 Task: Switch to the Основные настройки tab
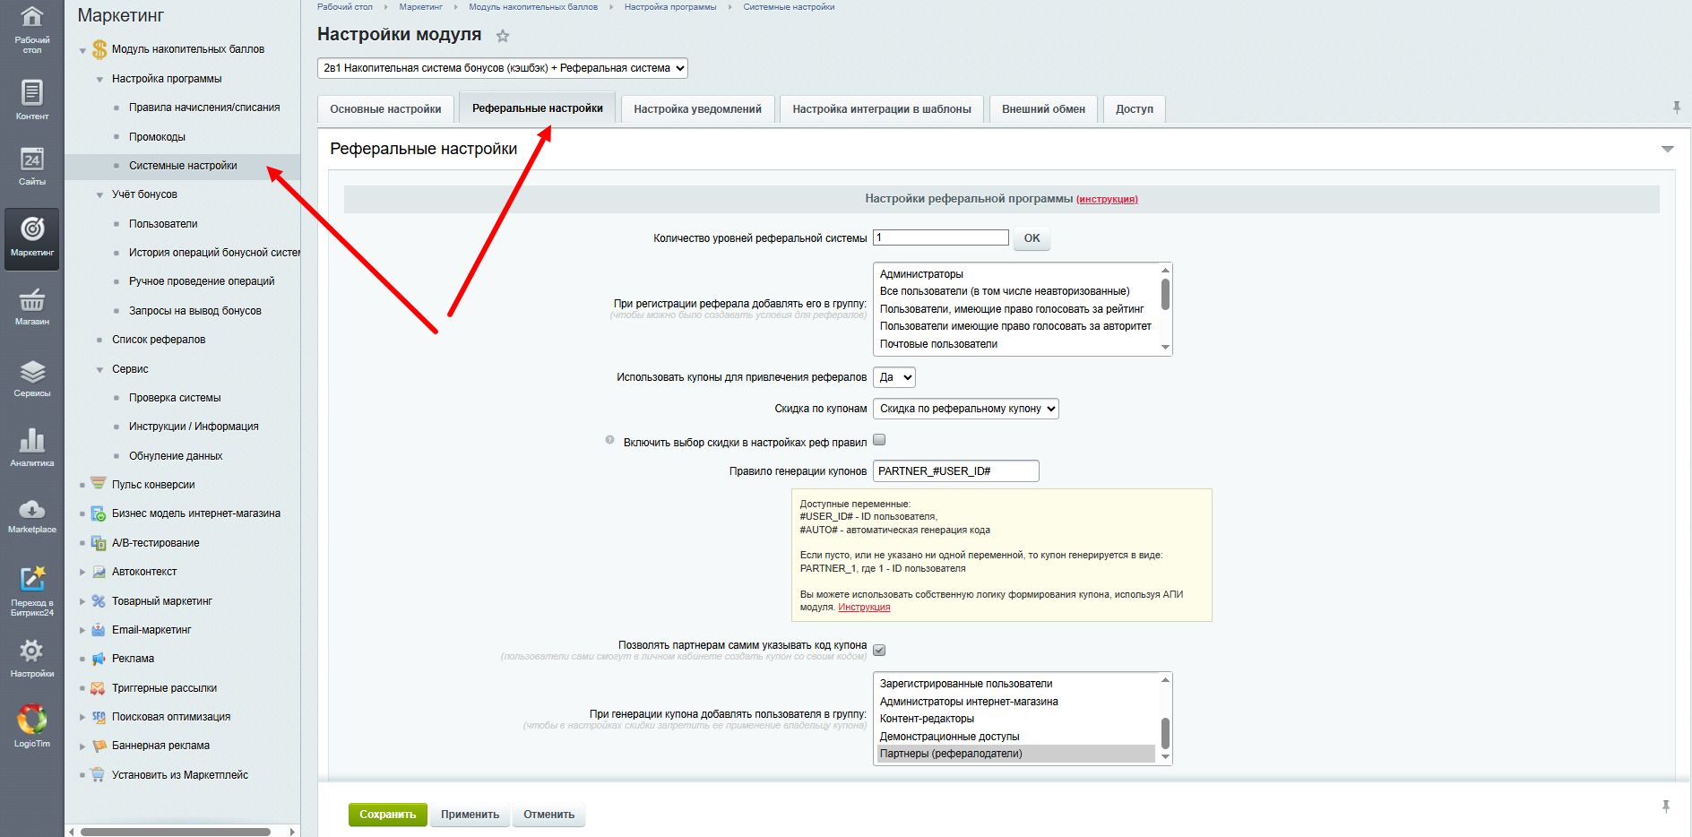pos(385,109)
